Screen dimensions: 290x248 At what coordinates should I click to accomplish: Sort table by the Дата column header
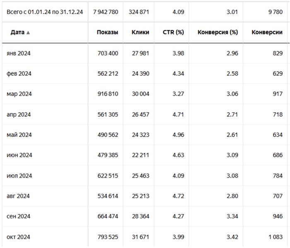click(17, 32)
